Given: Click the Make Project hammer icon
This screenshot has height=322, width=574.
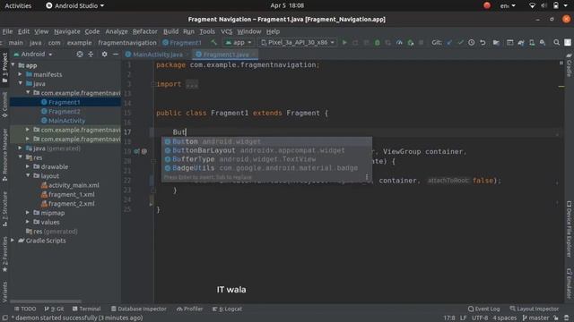Looking at the screenshot, I should 213,42.
